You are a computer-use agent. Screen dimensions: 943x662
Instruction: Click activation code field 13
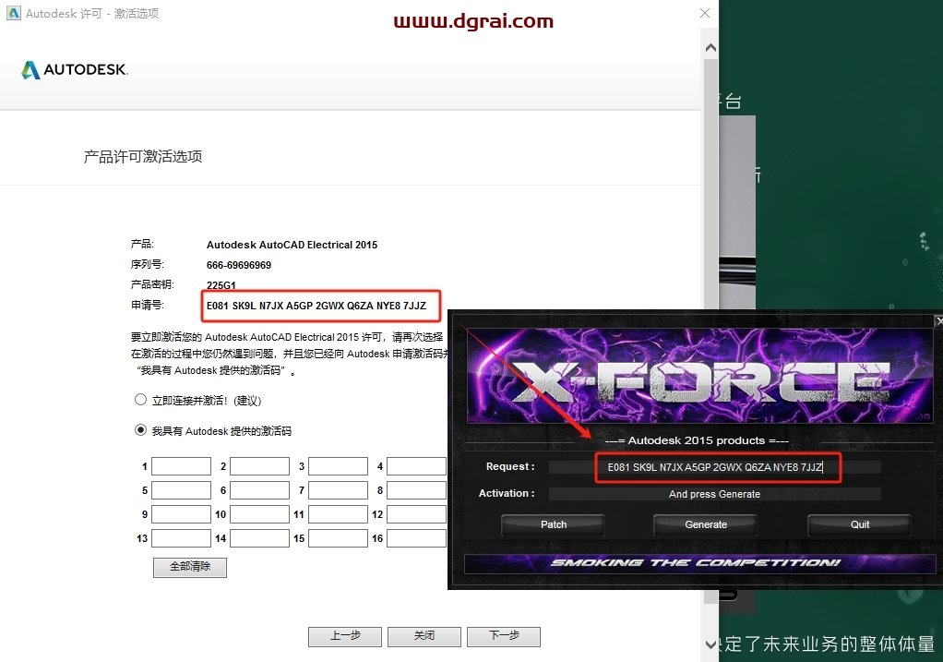pyautogui.click(x=181, y=538)
